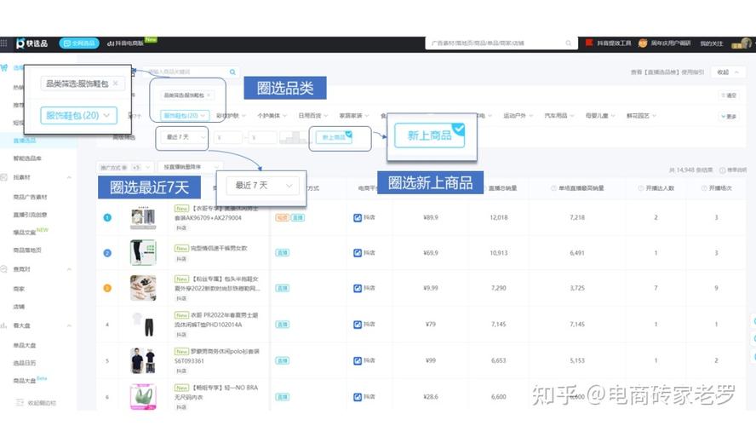Screen dimensions: 756x426
Task: Open 直播引流创意 in the sidebar
Action: click(x=30, y=215)
